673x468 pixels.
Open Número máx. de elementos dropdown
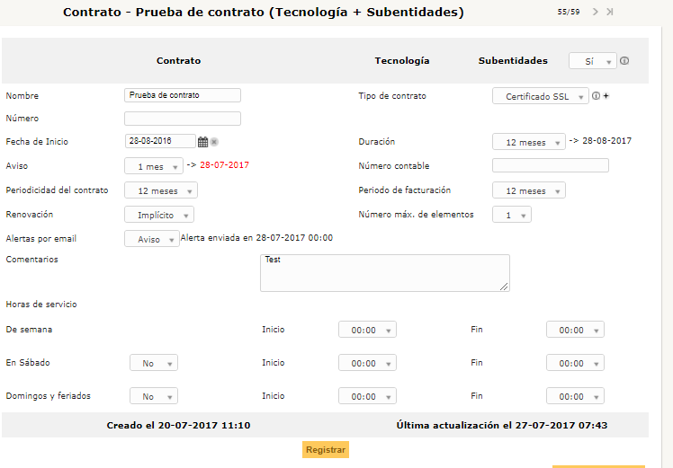[512, 215]
